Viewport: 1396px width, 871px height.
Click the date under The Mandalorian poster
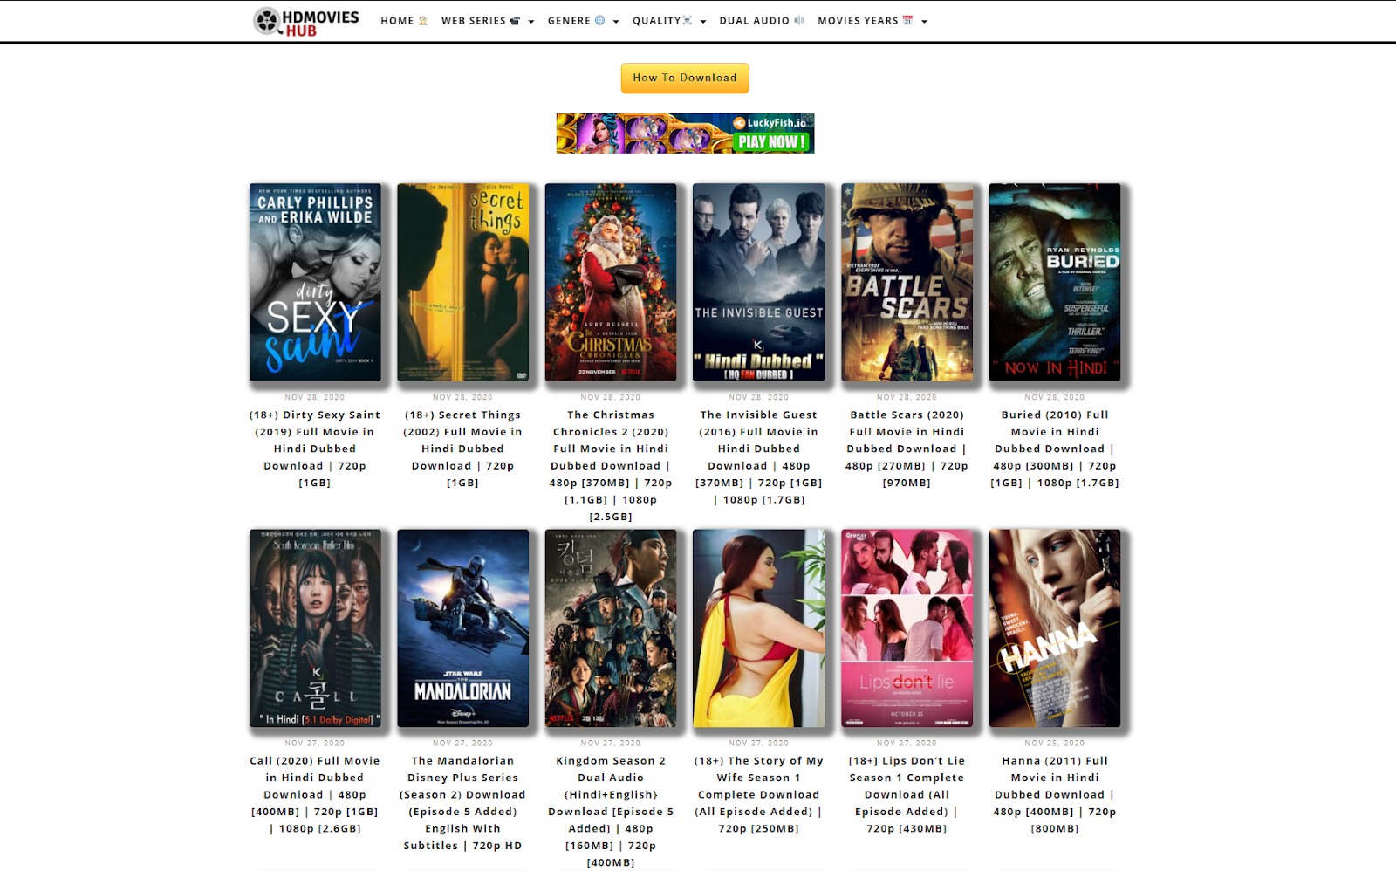(x=463, y=743)
